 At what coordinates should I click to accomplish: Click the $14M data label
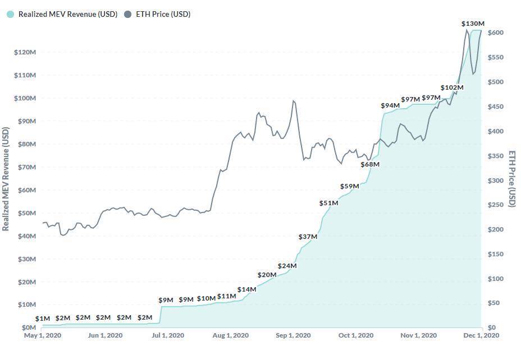[246, 289]
